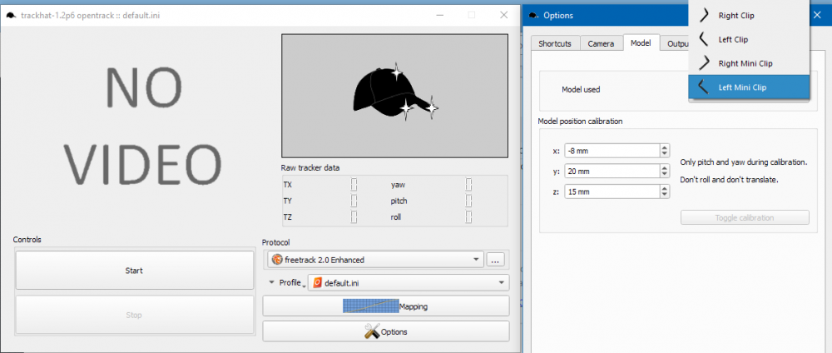
Task: Expand the Profile menu arrow
Action: pos(271,283)
